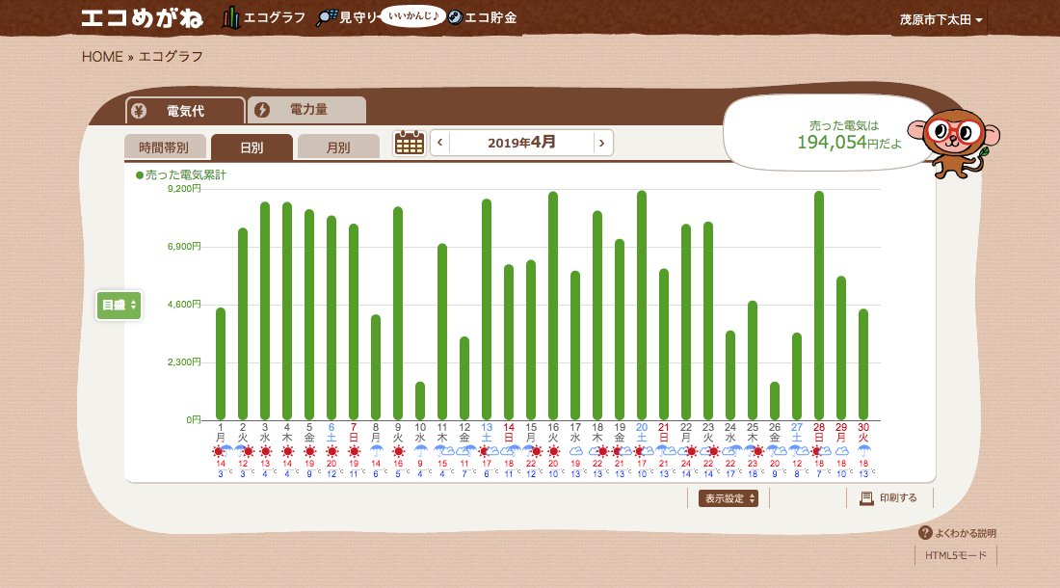This screenshot has height=588, width=1060.
Task: Click the 2,300円 axis label
Action: click(184, 362)
